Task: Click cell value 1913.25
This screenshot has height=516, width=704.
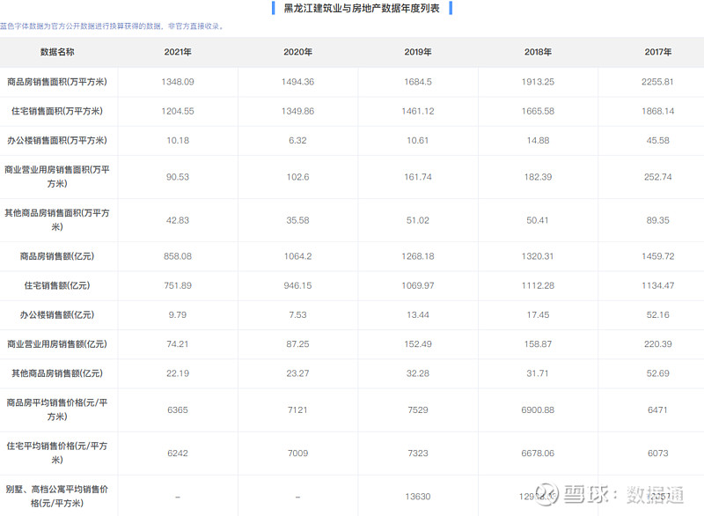Action: (538, 82)
